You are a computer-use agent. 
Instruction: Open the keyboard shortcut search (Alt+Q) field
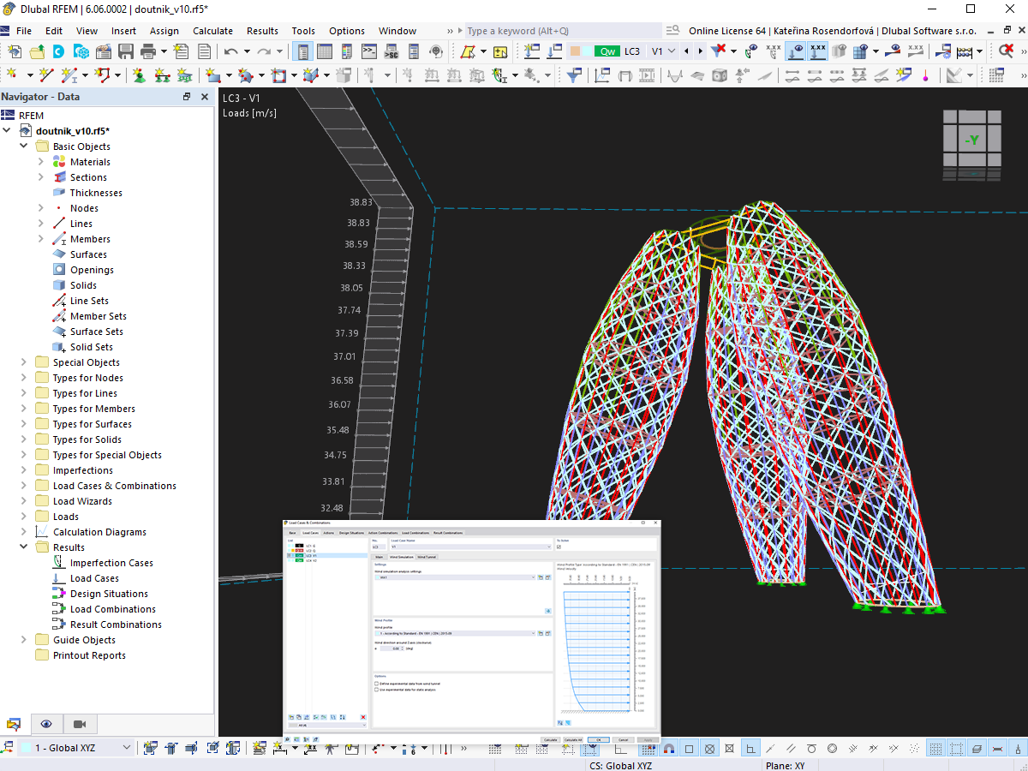pos(531,30)
